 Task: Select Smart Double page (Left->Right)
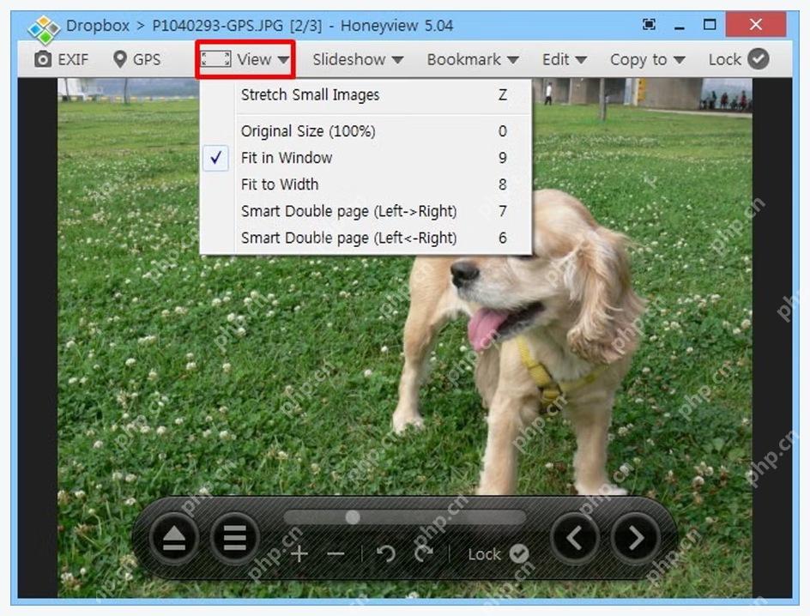(x=366, y=211)
